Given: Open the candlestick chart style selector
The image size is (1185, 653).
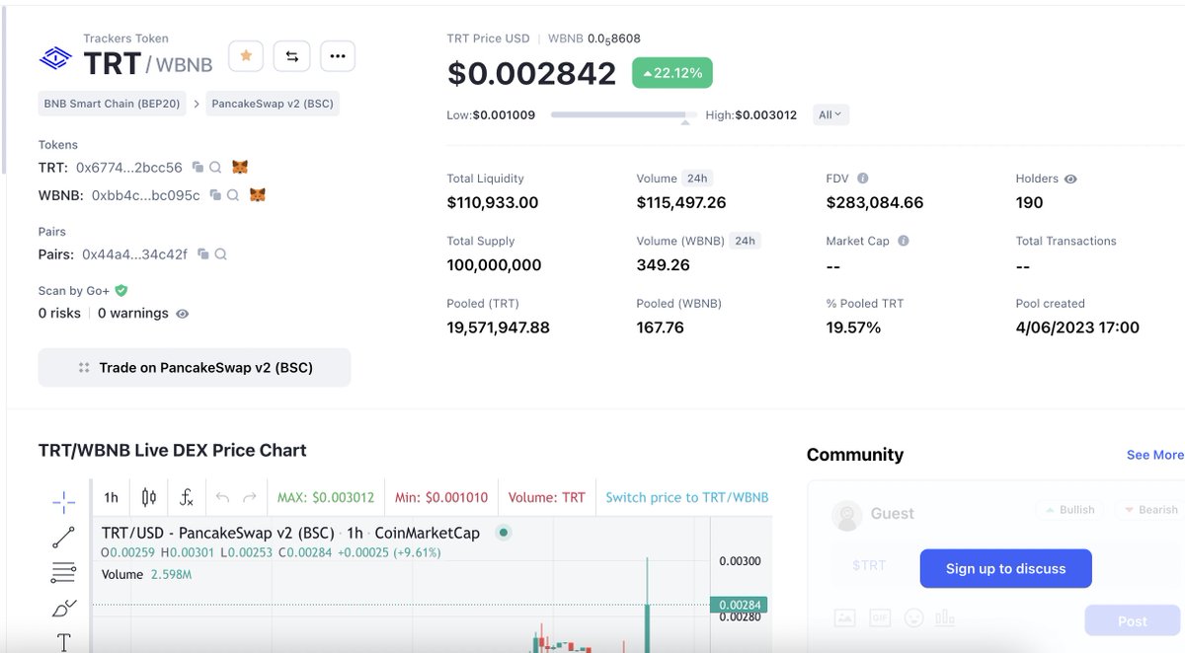Looking at the screenshot, I should pos(149,497).
